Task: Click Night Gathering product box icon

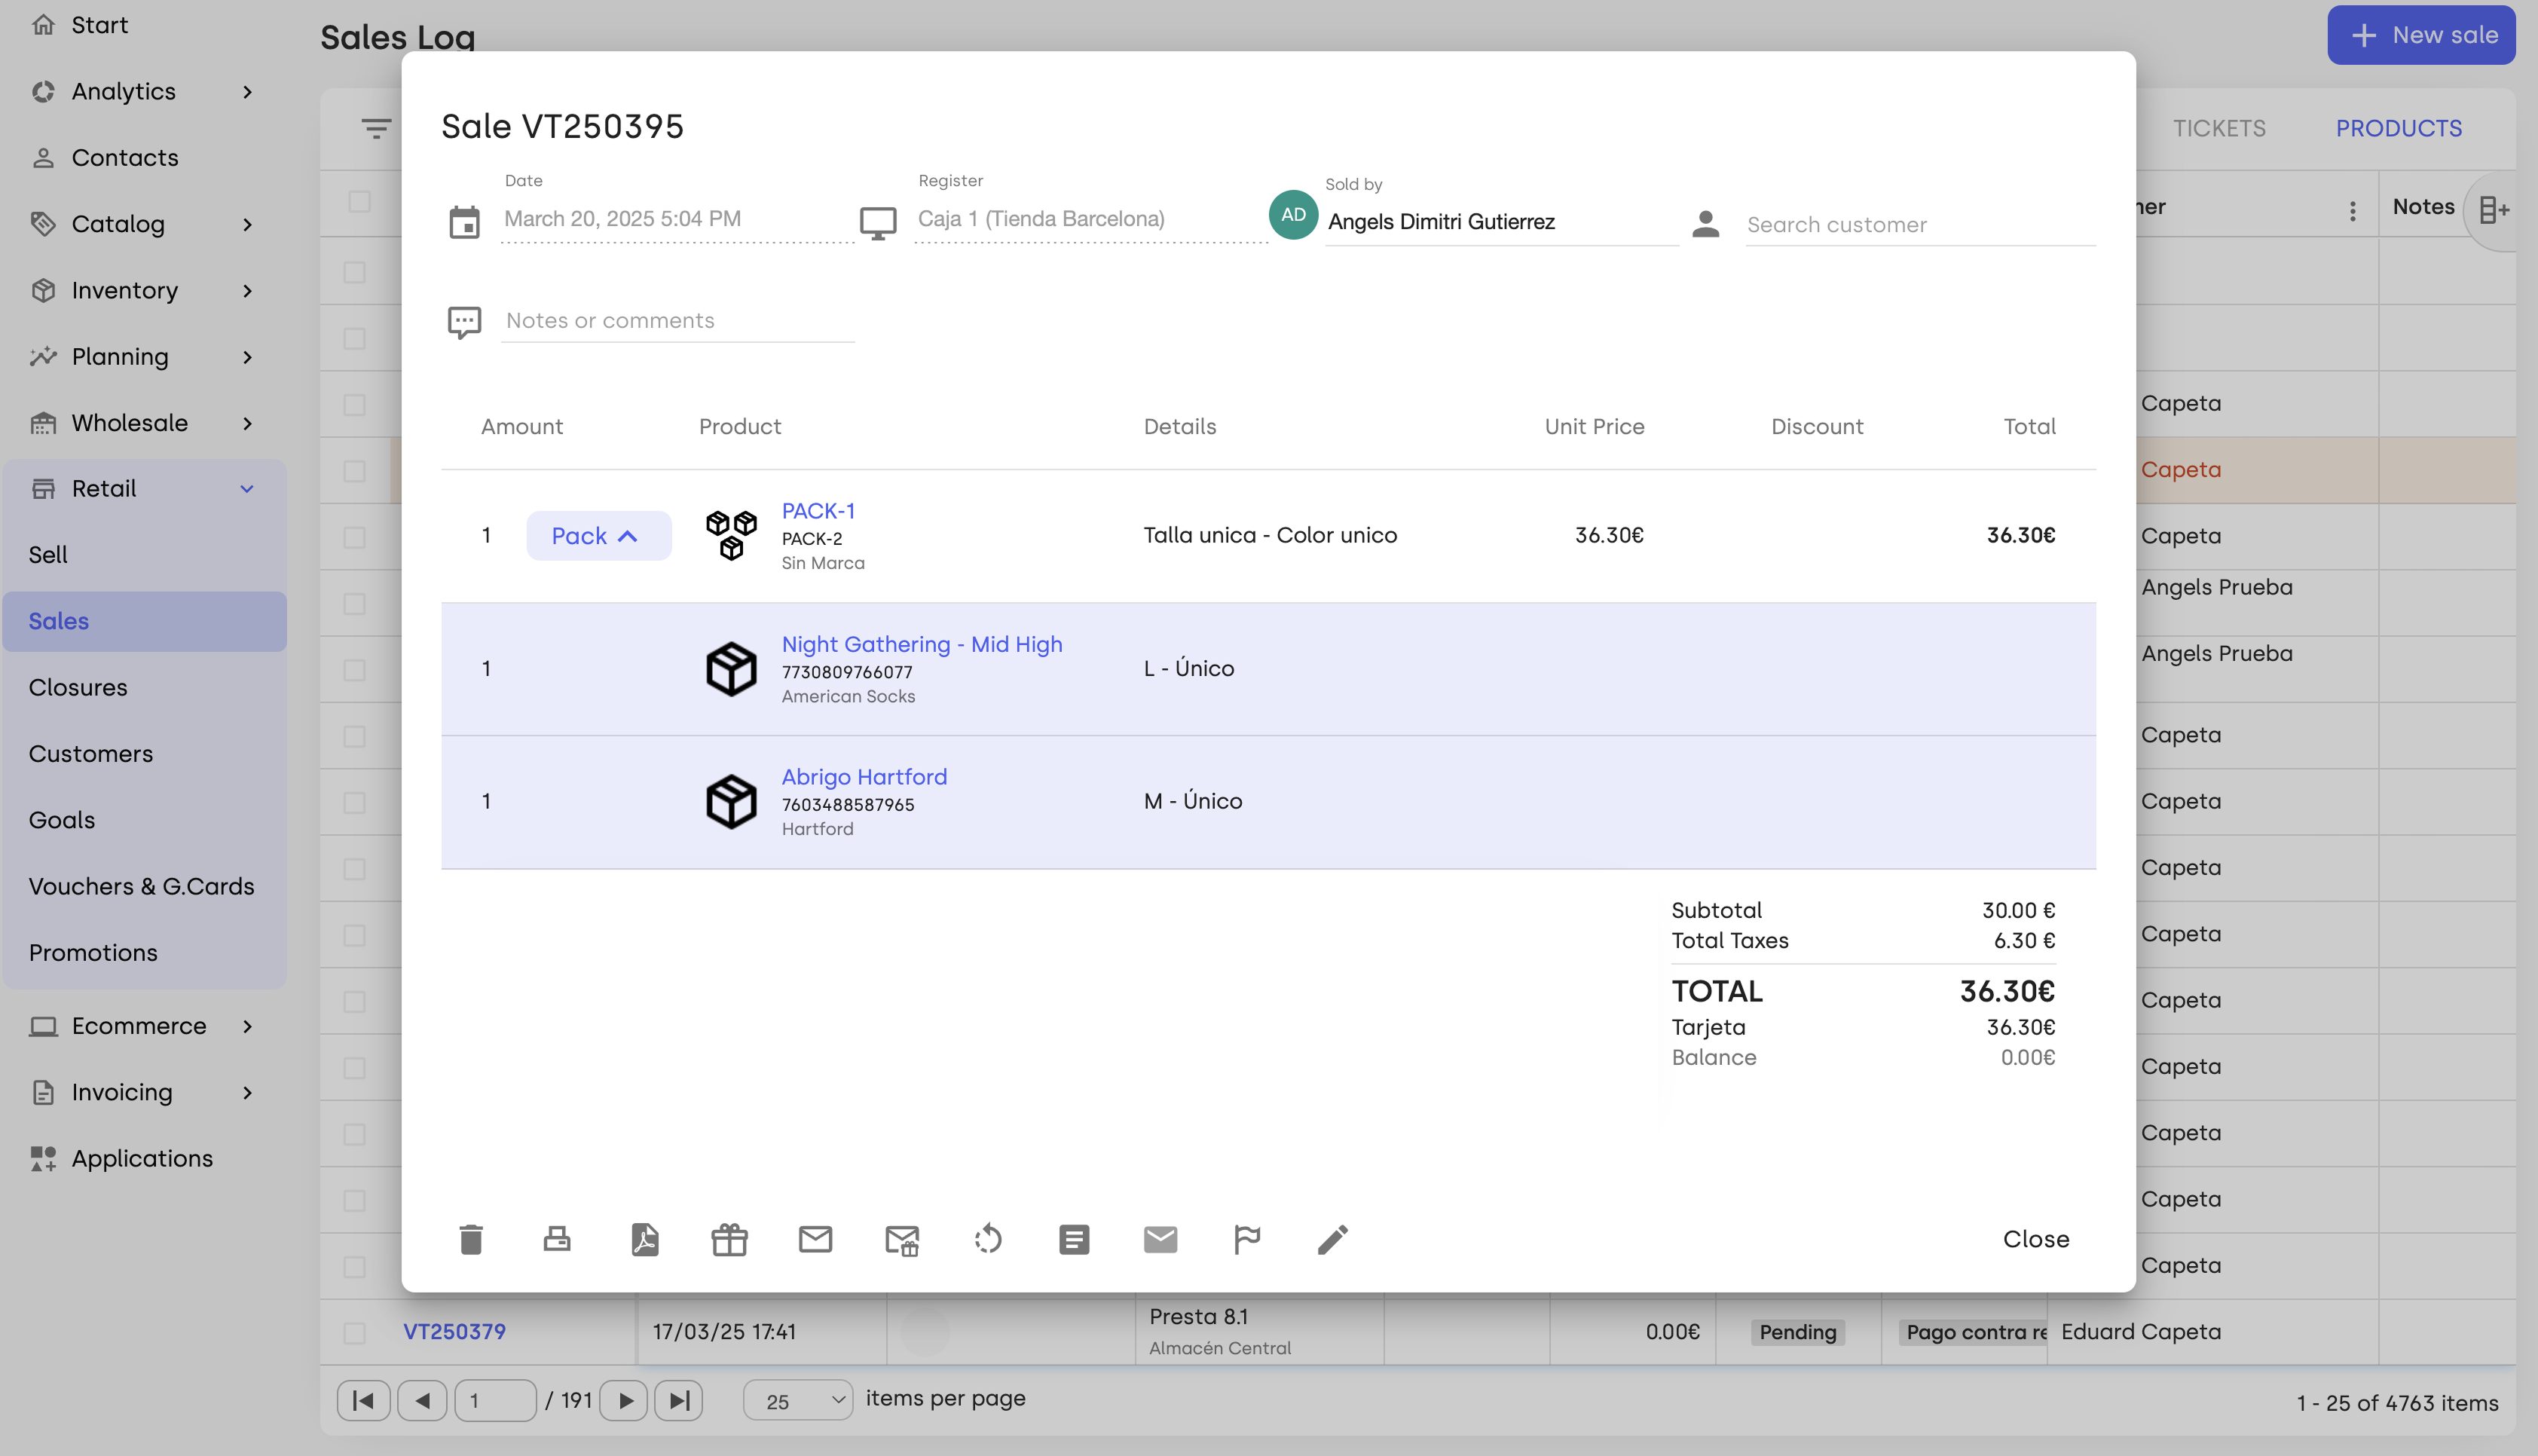Action: (731, 668)
